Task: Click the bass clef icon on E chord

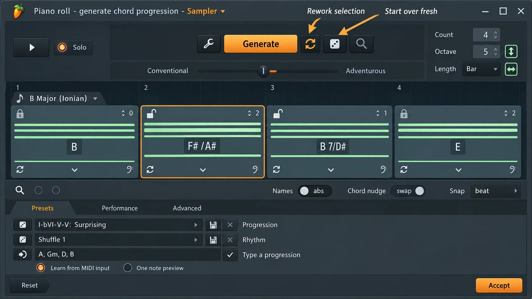Action: pyautogui.click(x=512, y=170)
